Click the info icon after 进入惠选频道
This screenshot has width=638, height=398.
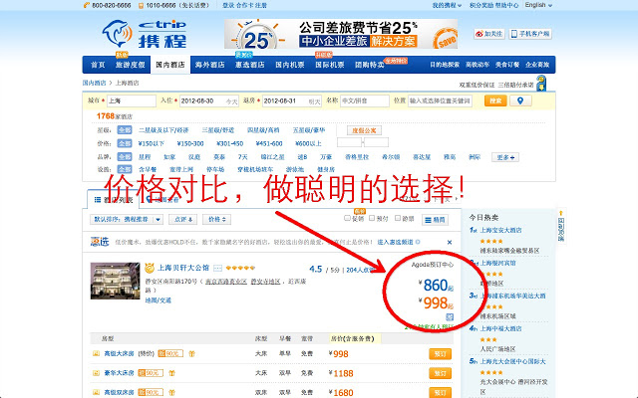(x=418, y=242)
